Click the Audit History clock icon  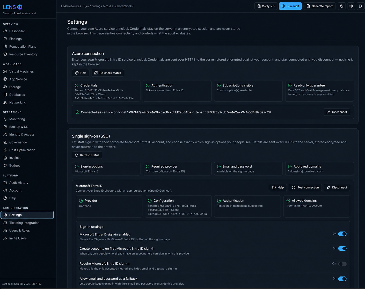pyautogui.click(x=5, y=183)
